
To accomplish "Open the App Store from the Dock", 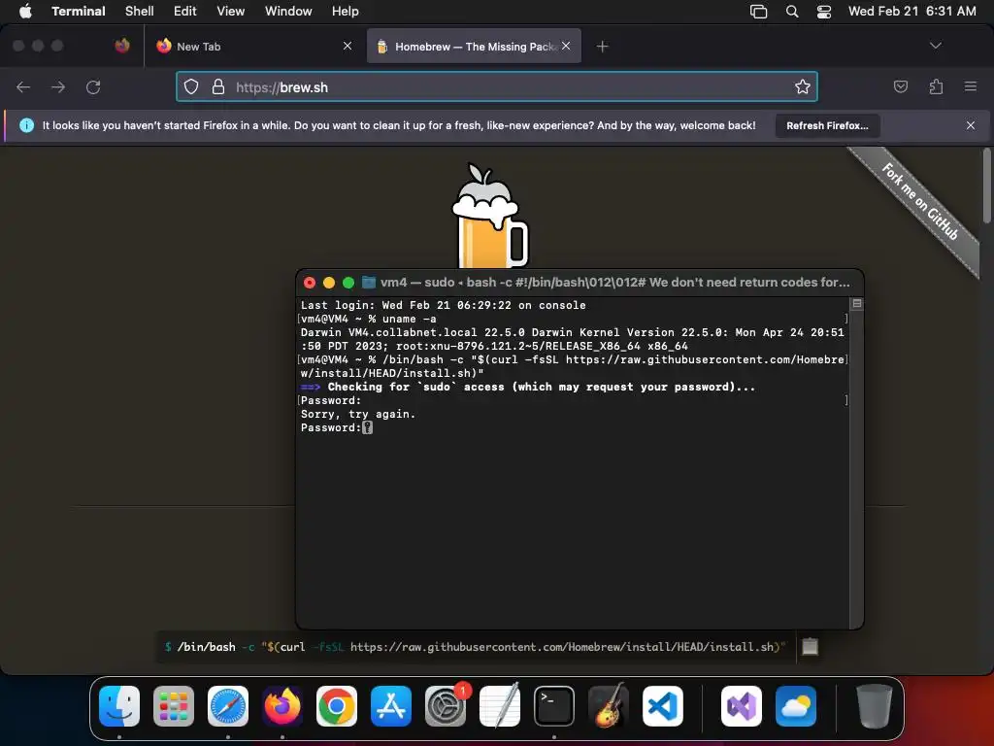I will [x=391, y=706].
